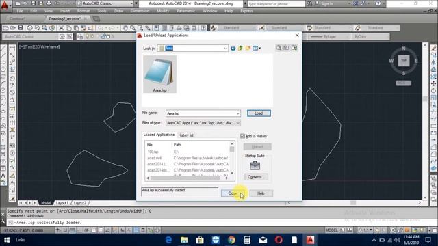Open Help in the Load/Unload dialog
Viewport: 438px width, 246px height.
[261, 193]
